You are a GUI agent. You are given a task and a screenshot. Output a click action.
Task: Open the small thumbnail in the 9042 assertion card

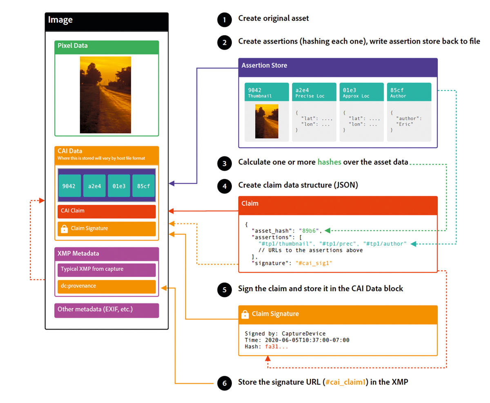pos(267,121)
